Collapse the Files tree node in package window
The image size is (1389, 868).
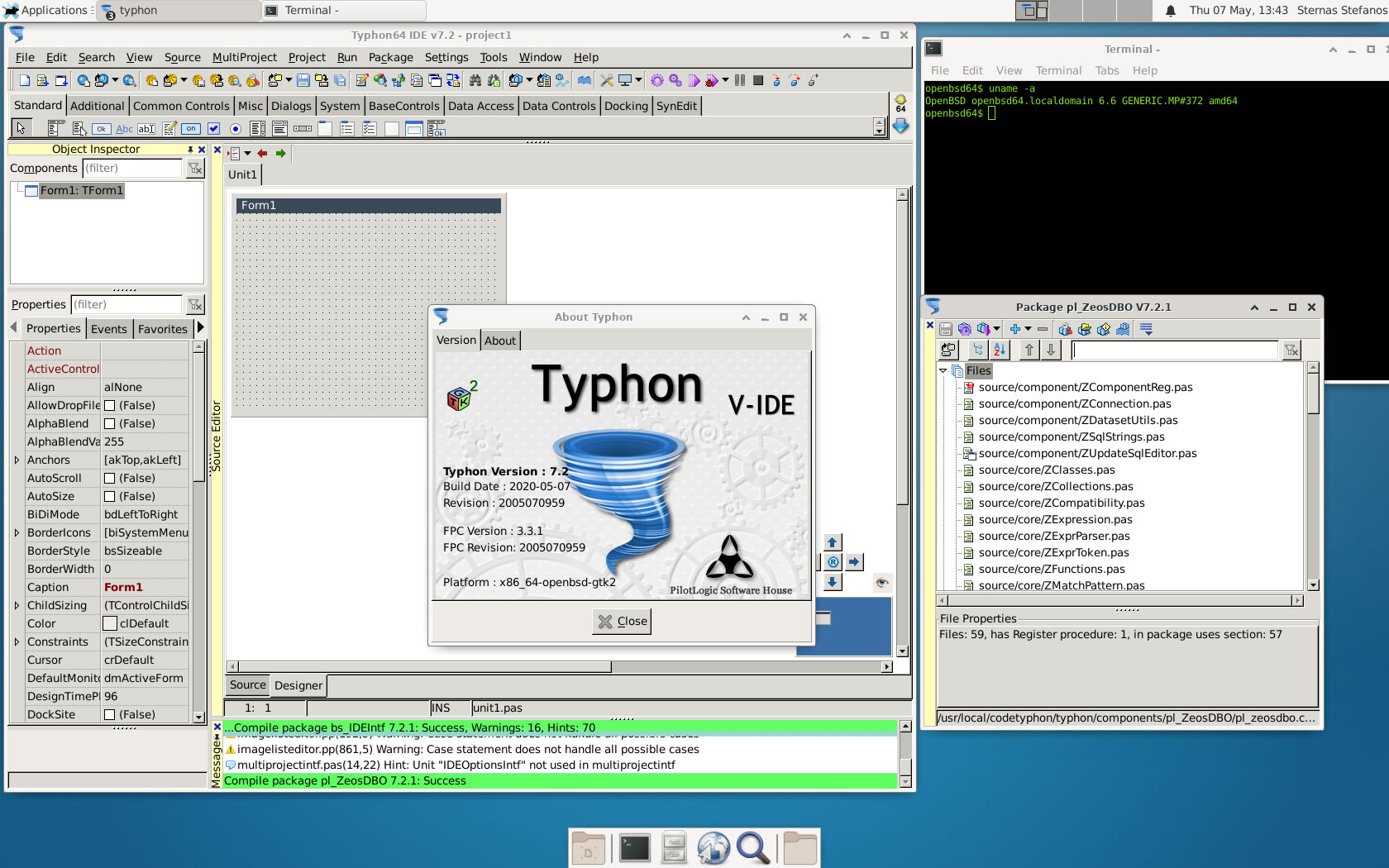coord(943,370)
